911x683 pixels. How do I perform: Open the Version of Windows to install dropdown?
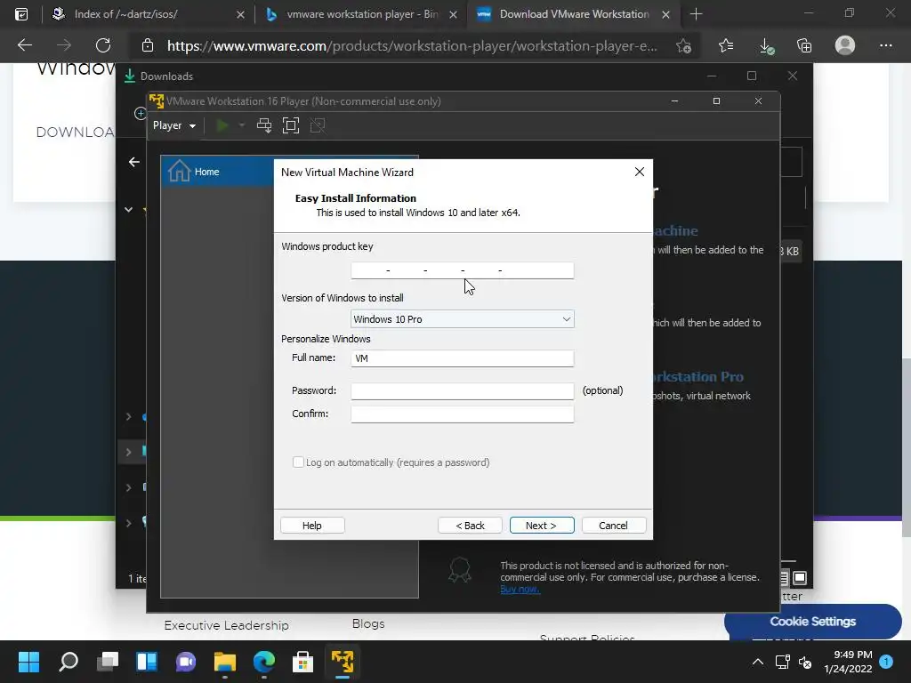click(462, 319)
